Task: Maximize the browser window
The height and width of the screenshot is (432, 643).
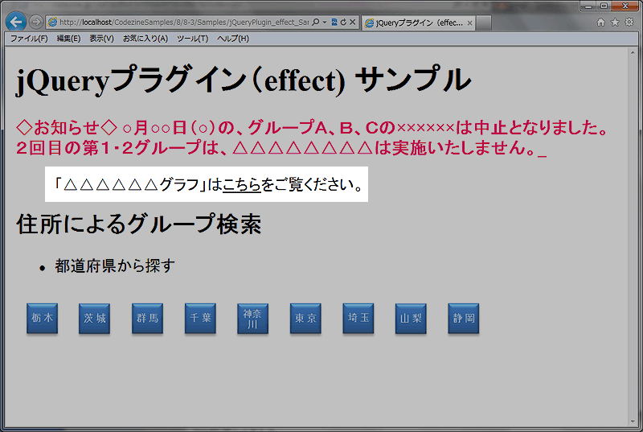Action: pyautogui.click(x=604, y=6)
